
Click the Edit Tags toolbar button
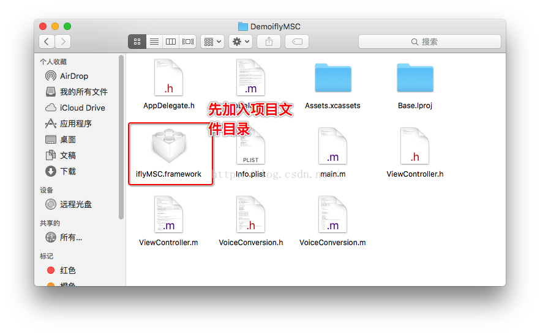297,42
